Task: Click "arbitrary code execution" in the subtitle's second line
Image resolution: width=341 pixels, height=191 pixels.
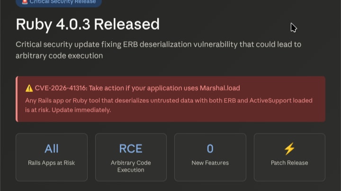Action: coord(59,56)
